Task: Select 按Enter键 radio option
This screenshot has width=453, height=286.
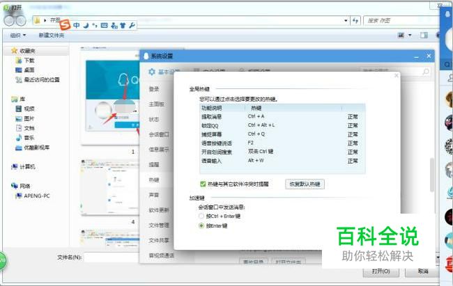Action: pos(201,225)
